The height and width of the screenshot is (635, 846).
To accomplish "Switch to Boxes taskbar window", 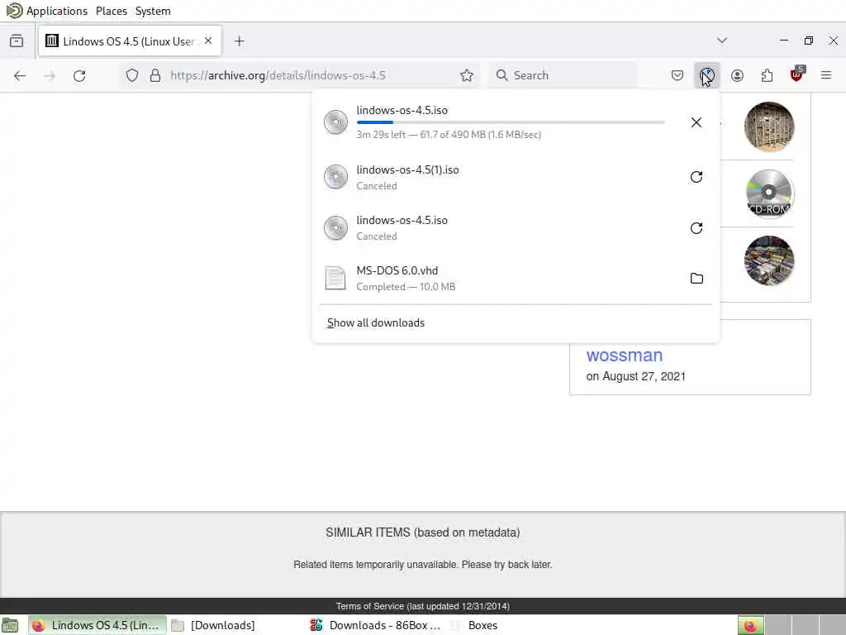I will [x=477, y=625].
